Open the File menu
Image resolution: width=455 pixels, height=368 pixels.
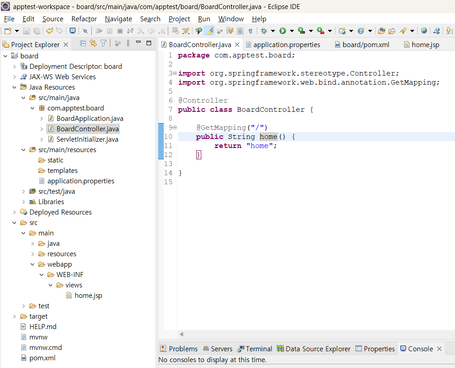coord(9,19)
